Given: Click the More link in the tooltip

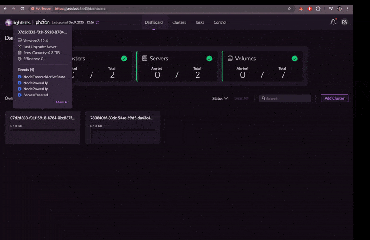Looking at the screenshot, I should [x=62, y=102].
